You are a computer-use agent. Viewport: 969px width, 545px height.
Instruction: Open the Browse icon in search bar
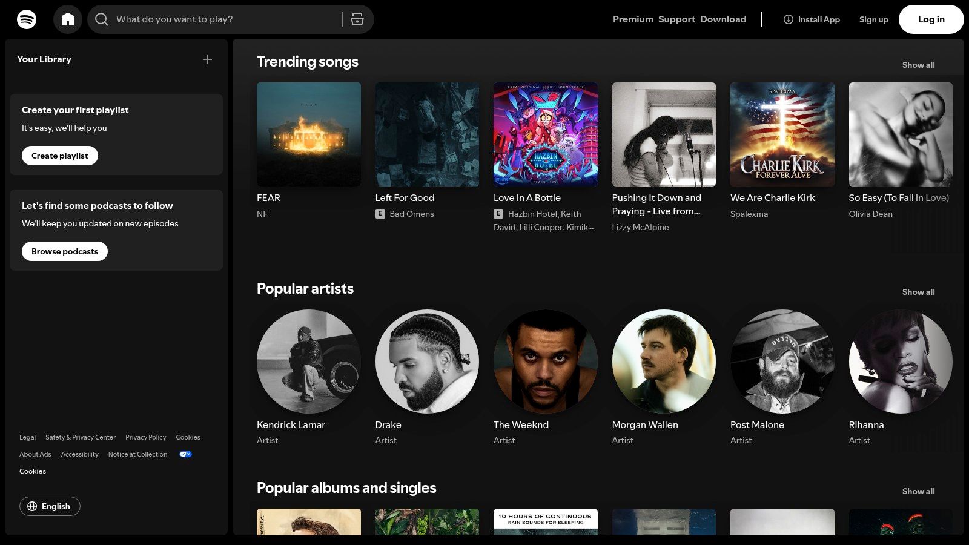357,19
